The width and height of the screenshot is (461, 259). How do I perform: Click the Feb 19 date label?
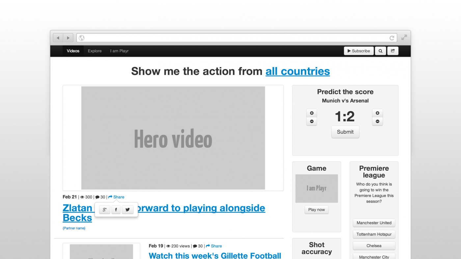pos(156,246)
